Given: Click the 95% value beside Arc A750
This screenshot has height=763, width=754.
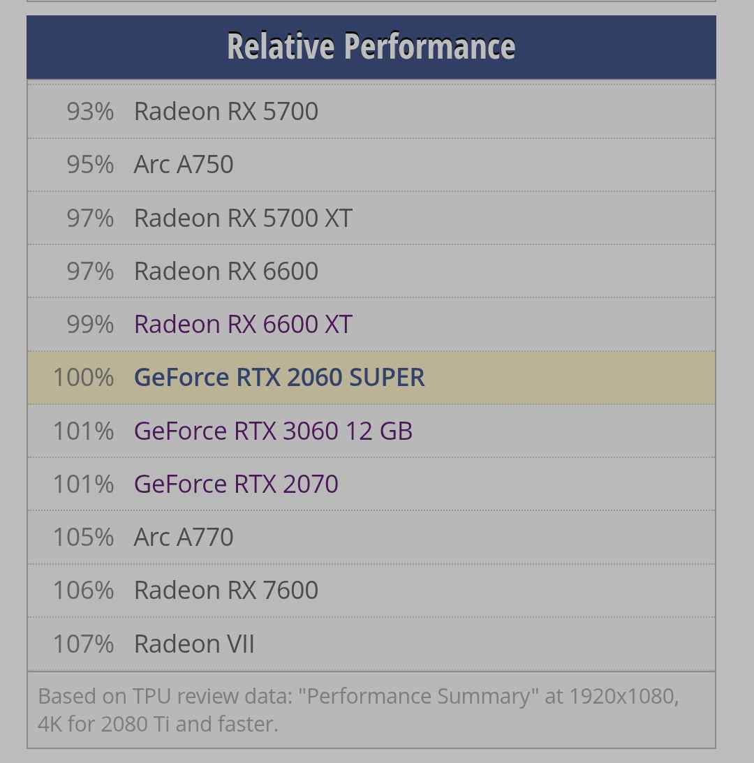Looking at the screenshot, I should pos(90,165).
